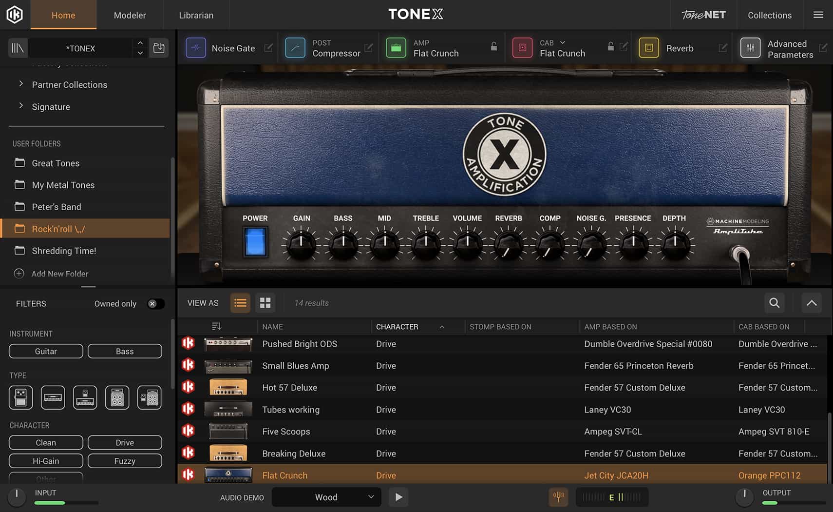The width and height of the screenshot is (833, 512).
Task: Edit the Noise Gate settings
Action: [268, 48]
